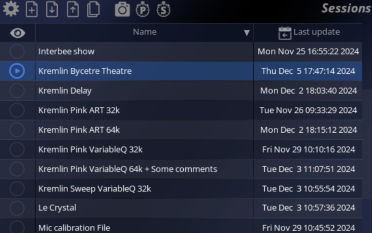Select the Mic calibration File session

tap(74, 228)
